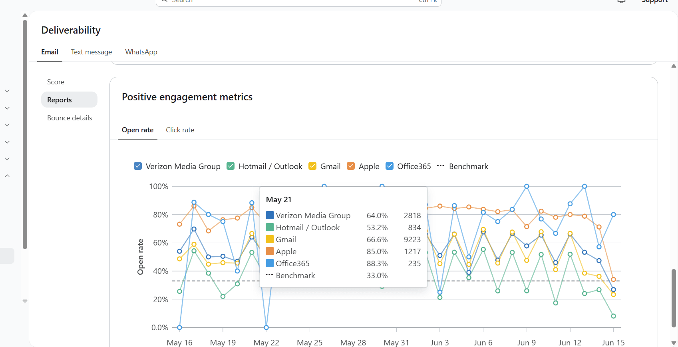678x347 pixels.
Task: Click the Hotmail data point on Jun 15
Action: pyautogui.click(x=613, y=316)
